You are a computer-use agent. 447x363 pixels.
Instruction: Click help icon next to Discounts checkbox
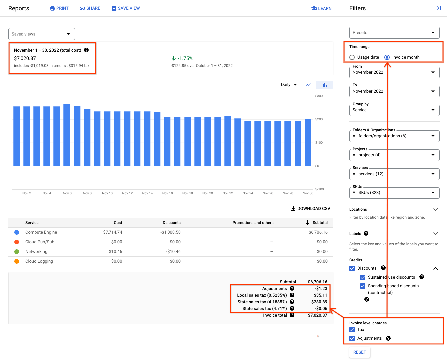383,268
